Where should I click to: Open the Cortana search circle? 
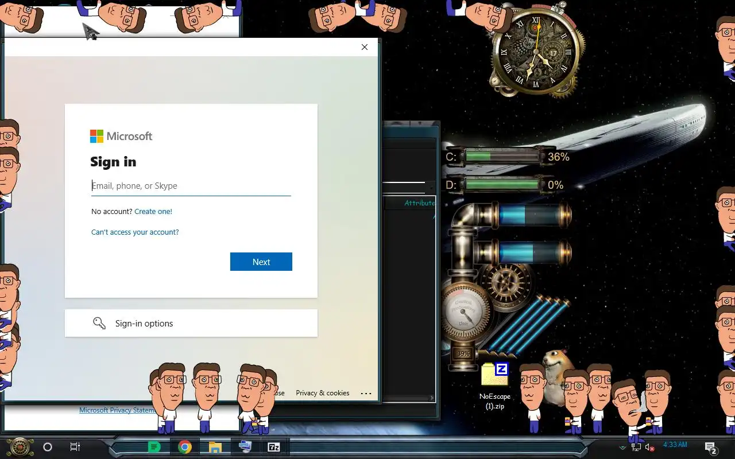48,447
